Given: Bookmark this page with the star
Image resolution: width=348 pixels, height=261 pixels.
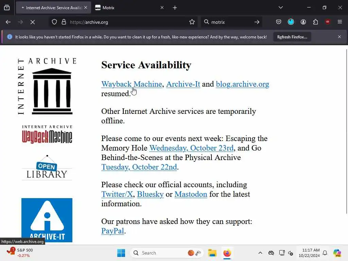Looking at the screenshot, I should pyautogui.click(x=192, y=22).
